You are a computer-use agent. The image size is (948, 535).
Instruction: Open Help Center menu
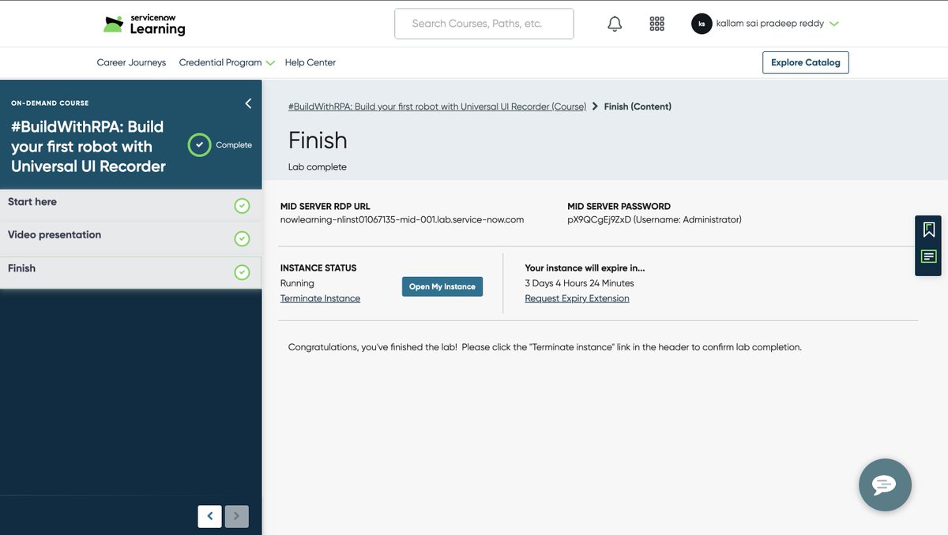(310, 62)
